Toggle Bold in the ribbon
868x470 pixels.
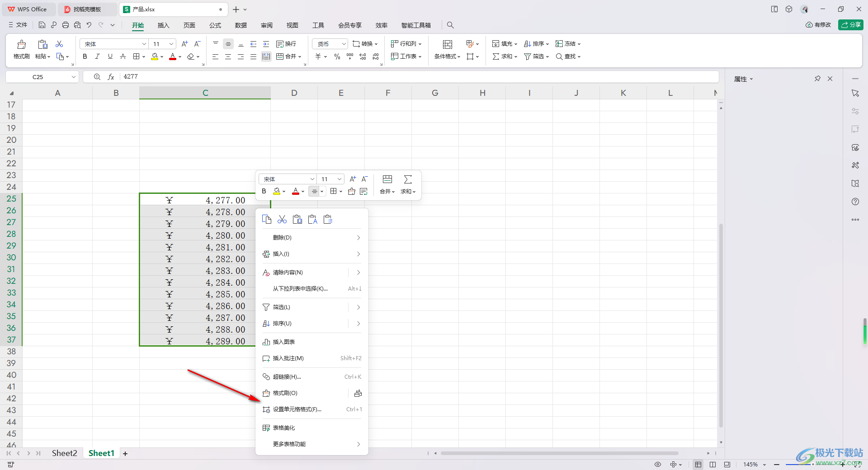coord(85,56)
